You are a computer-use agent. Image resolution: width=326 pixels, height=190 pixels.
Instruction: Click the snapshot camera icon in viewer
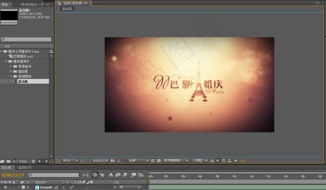(112, 160)
